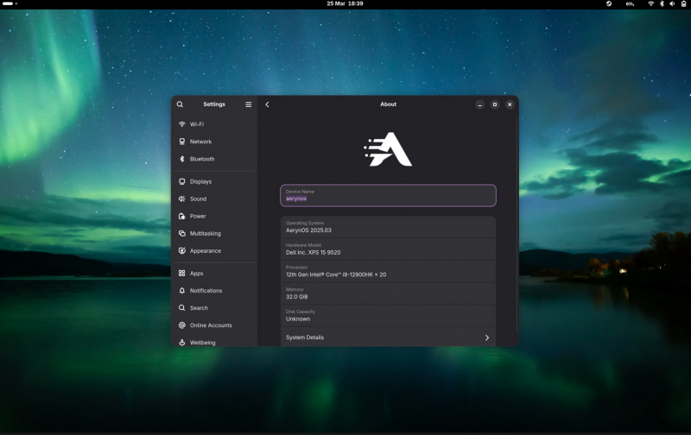Screen dimensions: 691x435
Task: Open the Online Accounts settings page
Action: (x=214, y=325)
